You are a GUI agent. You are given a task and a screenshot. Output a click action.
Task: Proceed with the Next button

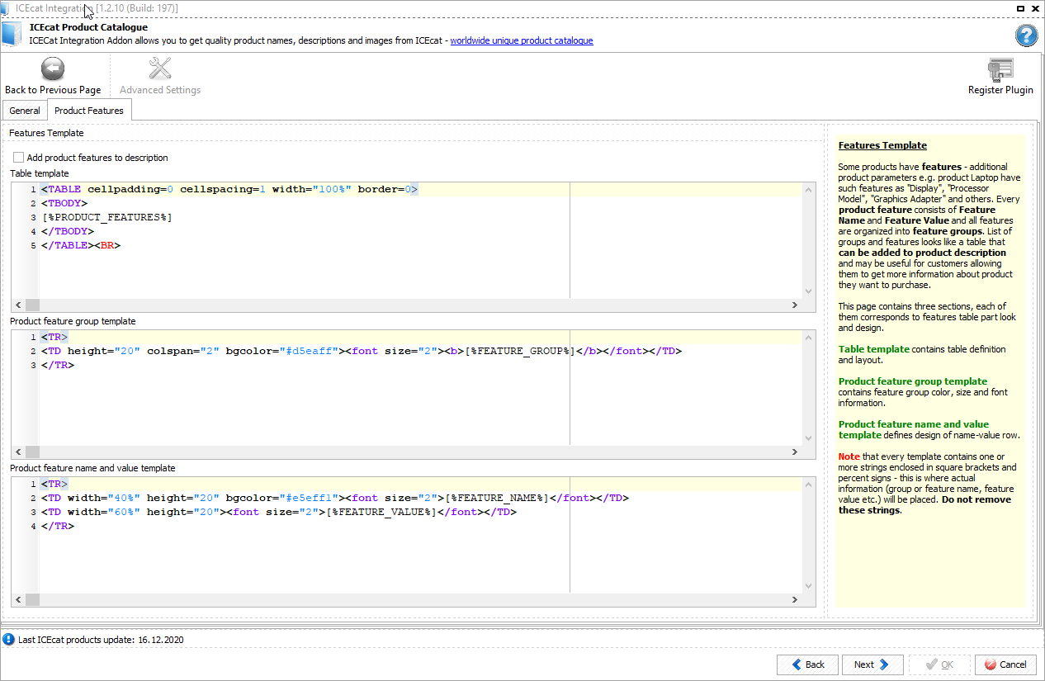point(872,664)
